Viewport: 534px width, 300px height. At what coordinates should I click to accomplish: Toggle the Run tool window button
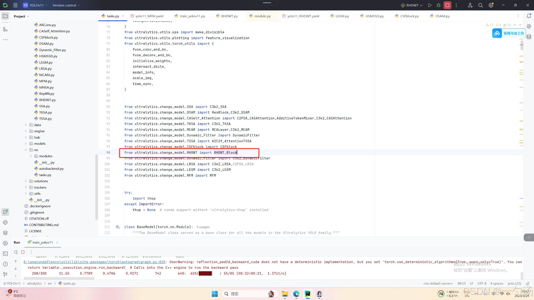coord(5,212)
